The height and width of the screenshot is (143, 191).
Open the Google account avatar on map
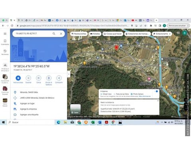pos(185,33)
